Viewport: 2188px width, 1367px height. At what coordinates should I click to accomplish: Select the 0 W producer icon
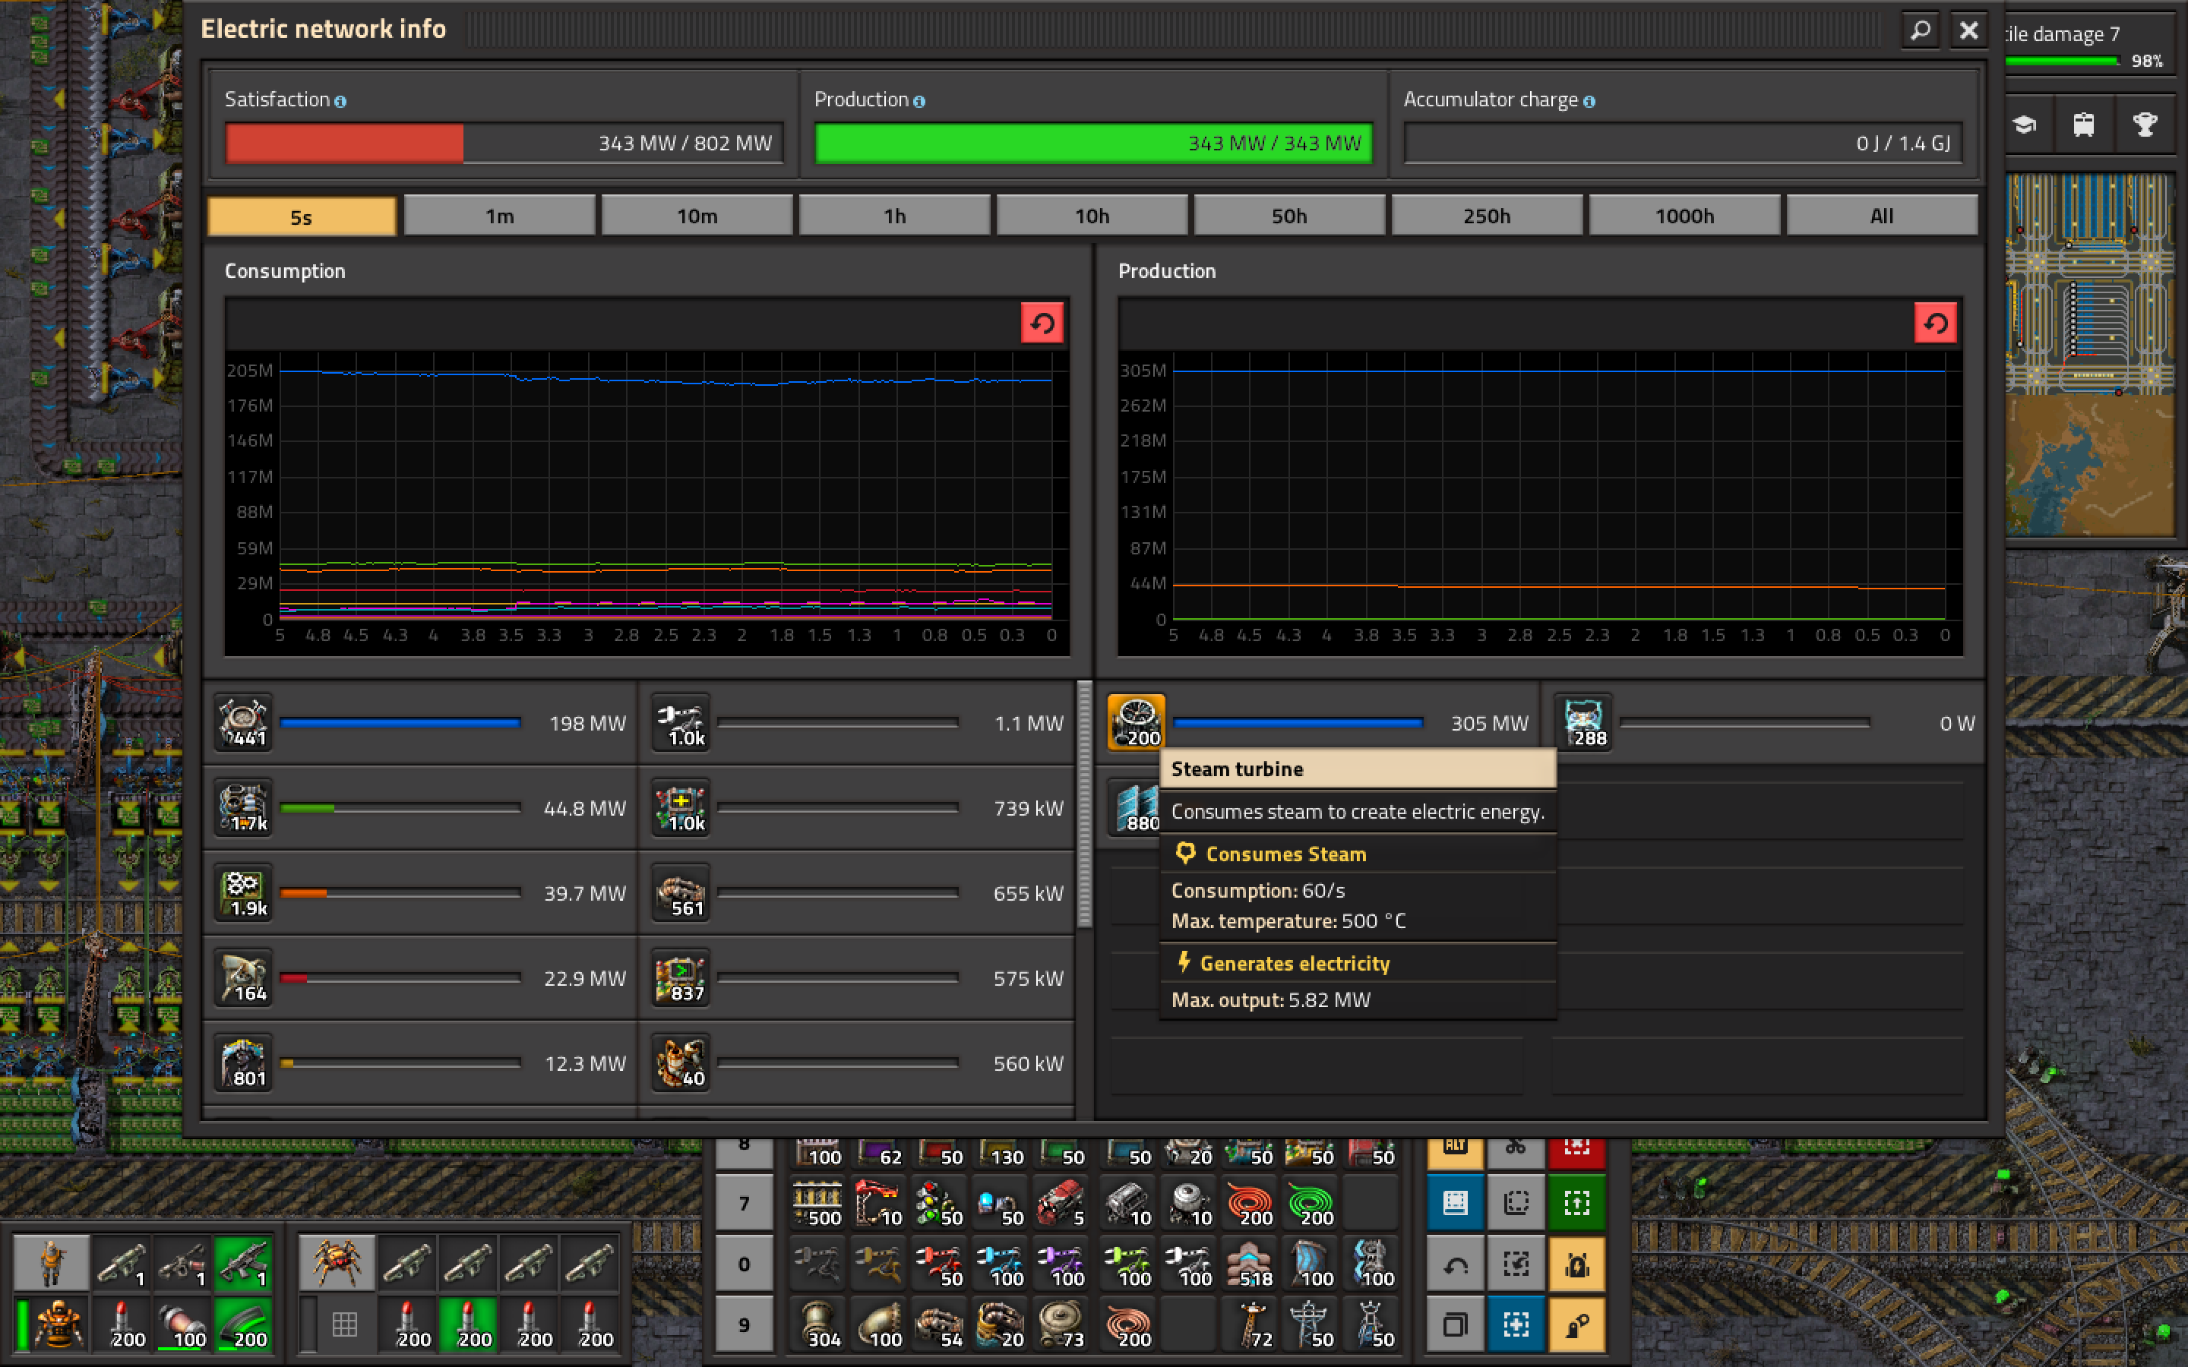(1584, 723)
